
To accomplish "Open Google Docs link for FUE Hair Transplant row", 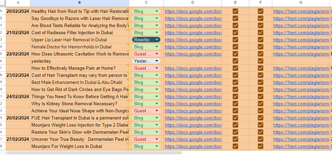I will [193, 118].
